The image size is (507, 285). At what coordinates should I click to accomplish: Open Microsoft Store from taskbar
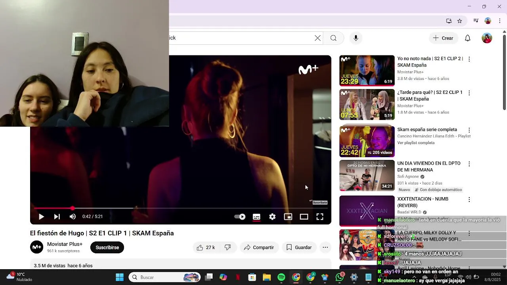[252, 277]
